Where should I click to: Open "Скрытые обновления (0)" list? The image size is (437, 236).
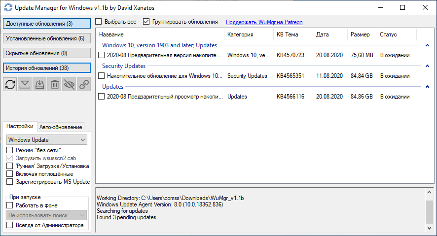47,53
